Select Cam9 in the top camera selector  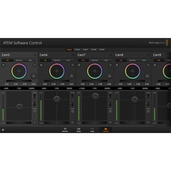[x=102, y=50]
